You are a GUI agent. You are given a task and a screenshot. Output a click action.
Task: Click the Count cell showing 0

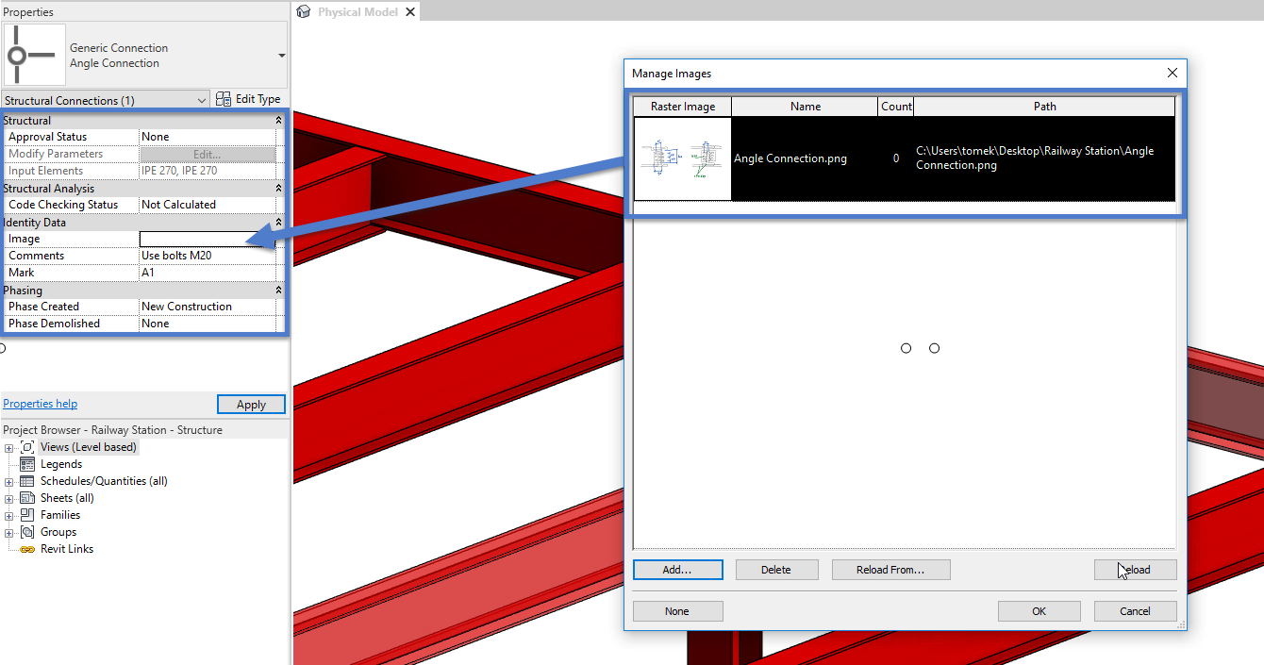896,158
